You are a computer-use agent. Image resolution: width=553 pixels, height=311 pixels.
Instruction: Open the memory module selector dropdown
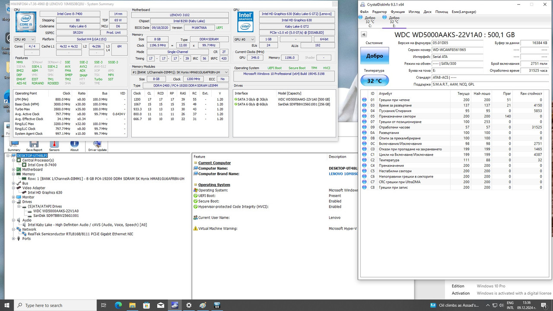point(180,72)
